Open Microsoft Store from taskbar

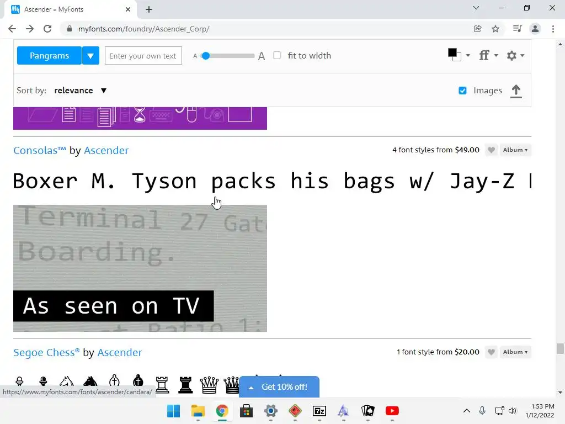[247, 411]
